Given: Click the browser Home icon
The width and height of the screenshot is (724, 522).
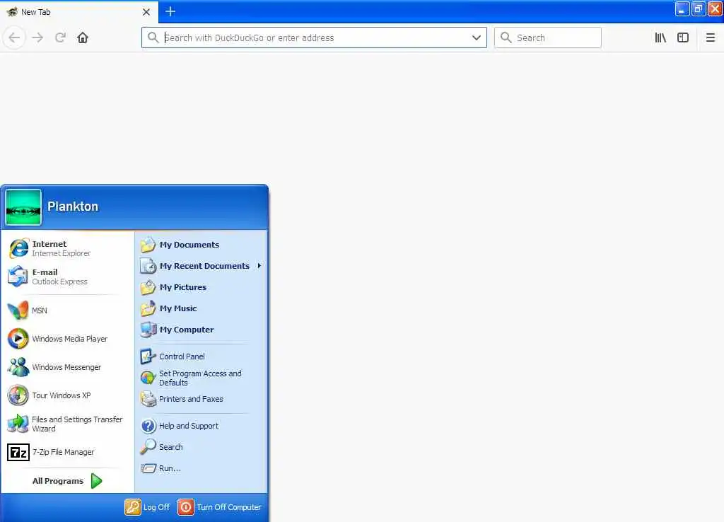Looking at the screenshot, I should pyautogui.click(x=83, y=37).
